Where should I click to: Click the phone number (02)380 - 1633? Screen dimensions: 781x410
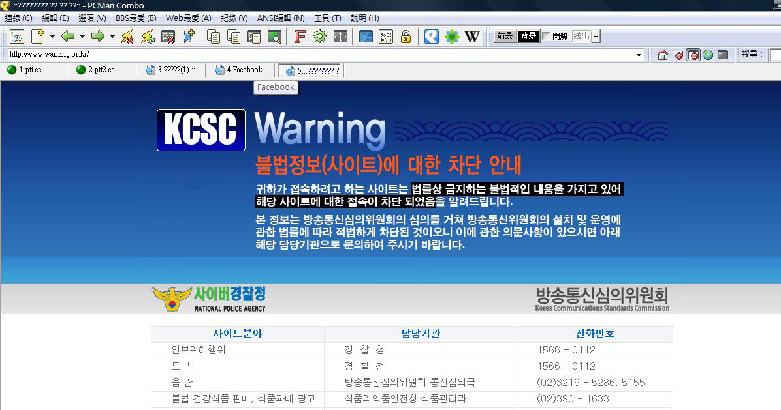coord(573,399)
